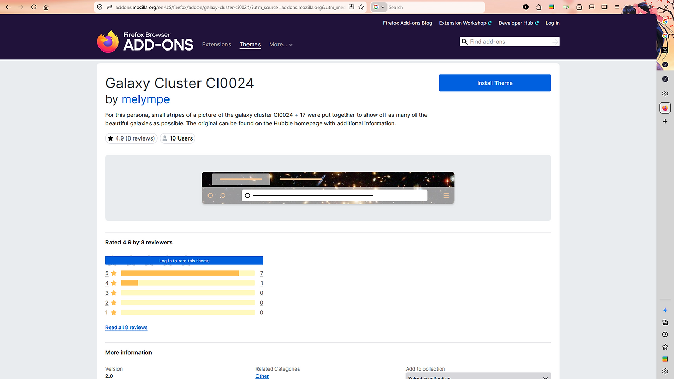674x379 pixels.
Task: Click the Install Theme button
Action: click(495, 83)
